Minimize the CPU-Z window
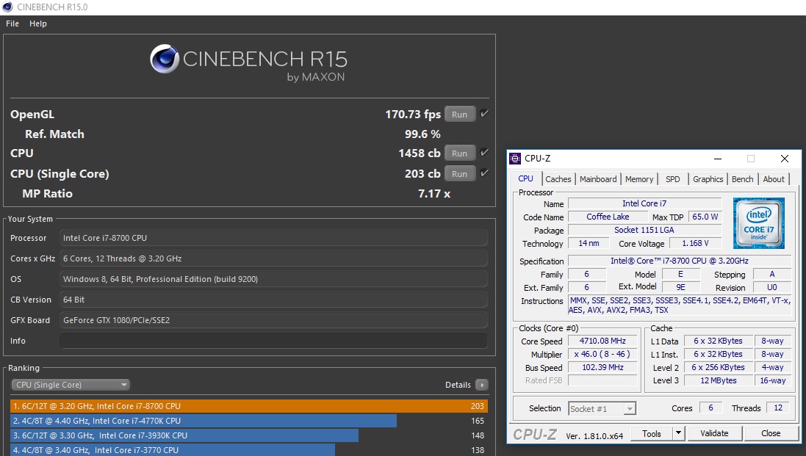Image resolution: width=806 pixels, height=456 pixels. pos(718,159)
